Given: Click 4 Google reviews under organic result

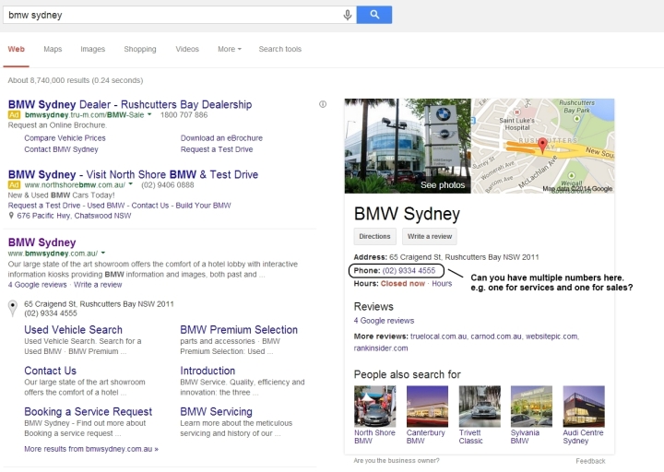Looking at the screenshot, I should pos(37,285).
